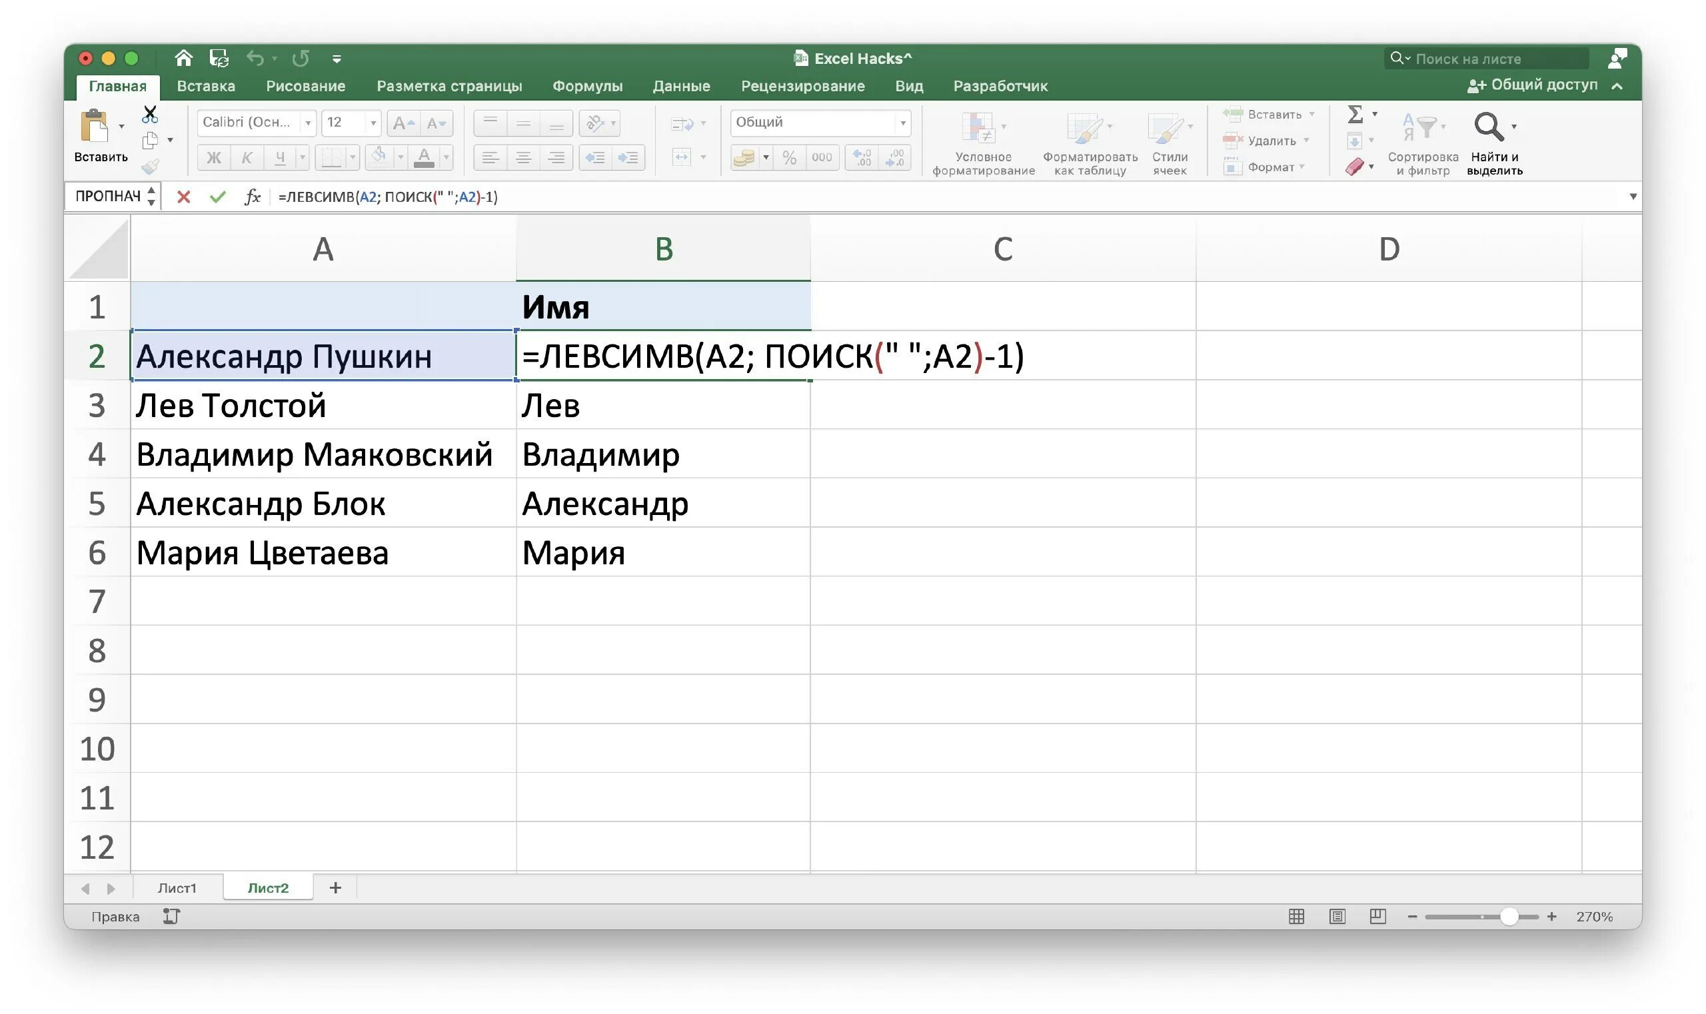The image size is (1706, 1014).
Task: Confirm the formula with the green checkmark
Action: (217, 197)
